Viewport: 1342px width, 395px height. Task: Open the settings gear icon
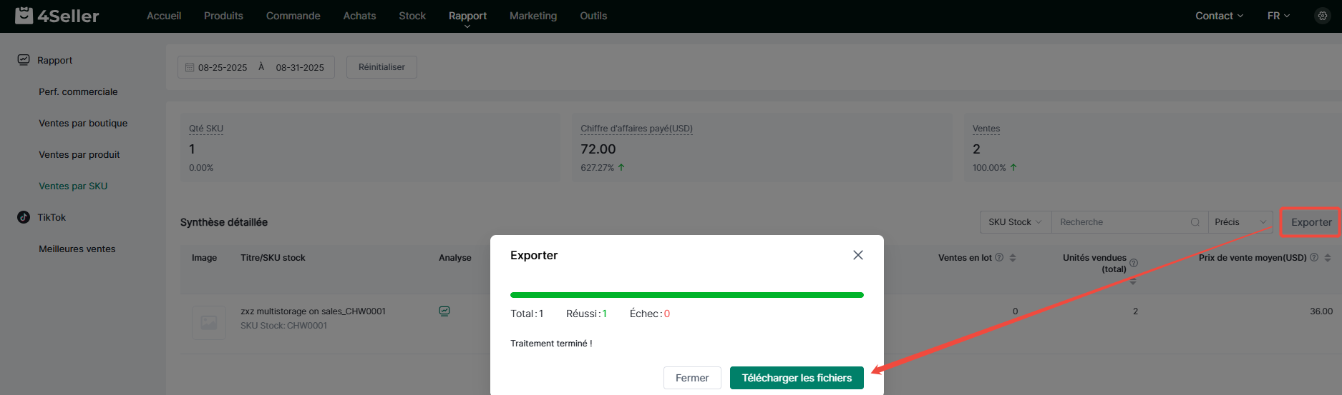[1322, 16]
